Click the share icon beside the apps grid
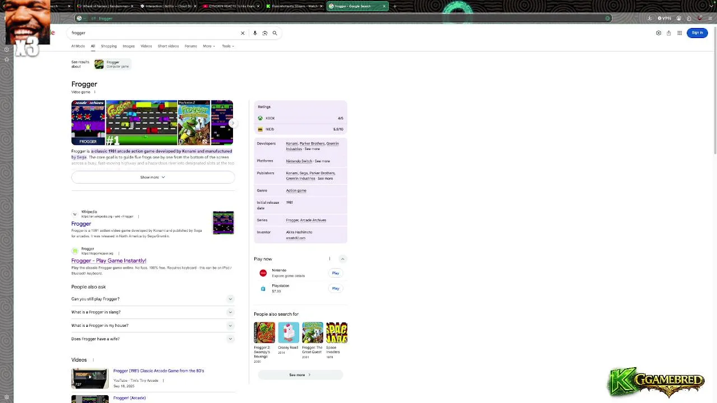 669,33
